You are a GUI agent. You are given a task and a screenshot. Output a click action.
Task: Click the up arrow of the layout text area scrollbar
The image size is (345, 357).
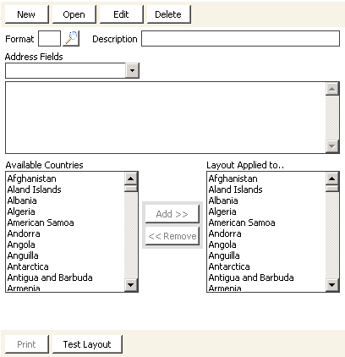[332, 89]
